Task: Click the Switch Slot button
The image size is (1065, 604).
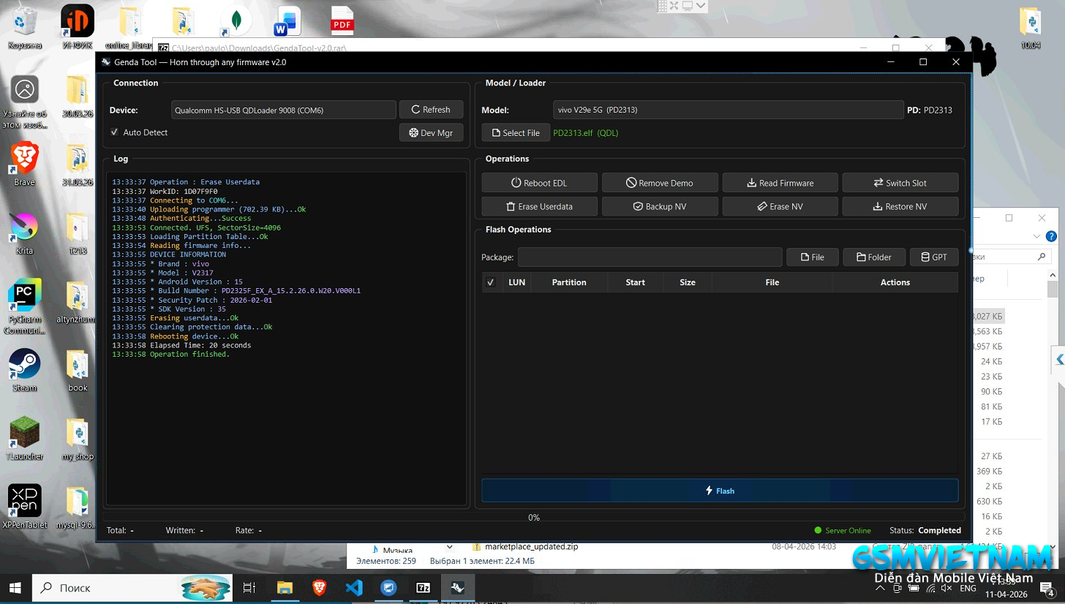Action: [900, 183]
